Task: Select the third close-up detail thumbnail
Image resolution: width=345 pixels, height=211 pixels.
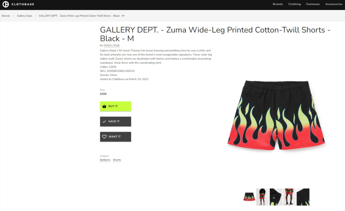Action: tap(276, 197)
